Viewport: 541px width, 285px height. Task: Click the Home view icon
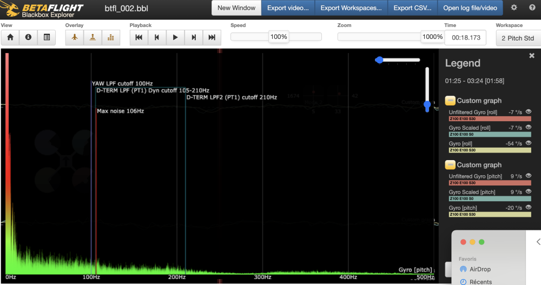click(10, 37)
